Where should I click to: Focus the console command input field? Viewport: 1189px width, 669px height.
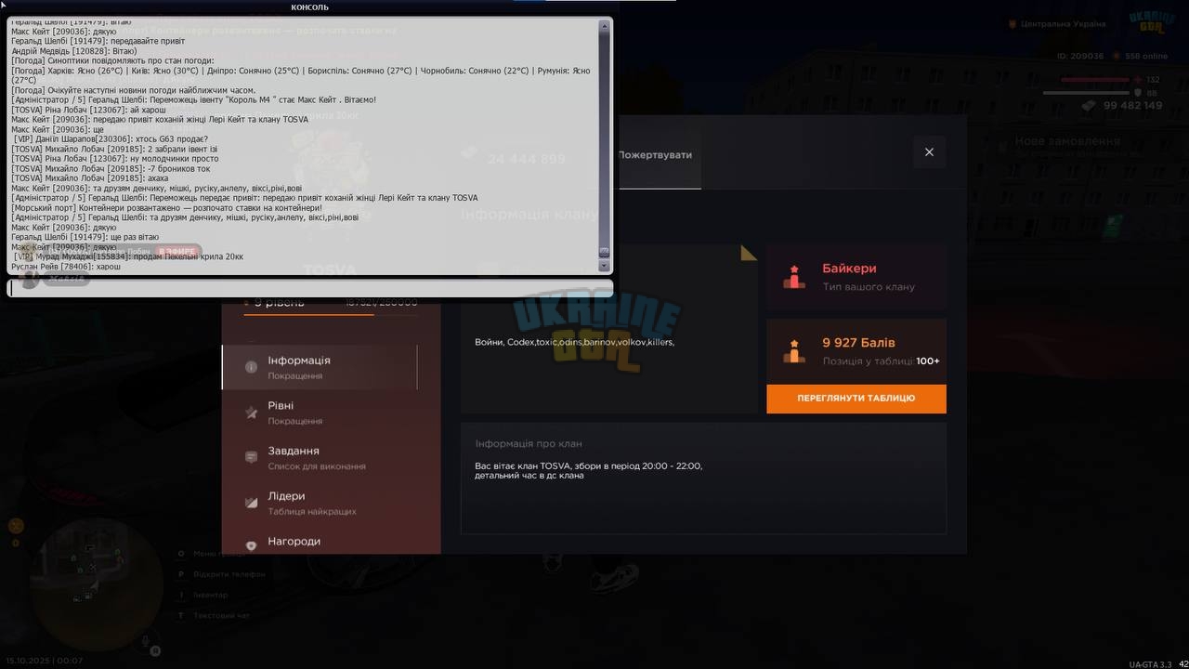tap(310, 288)
